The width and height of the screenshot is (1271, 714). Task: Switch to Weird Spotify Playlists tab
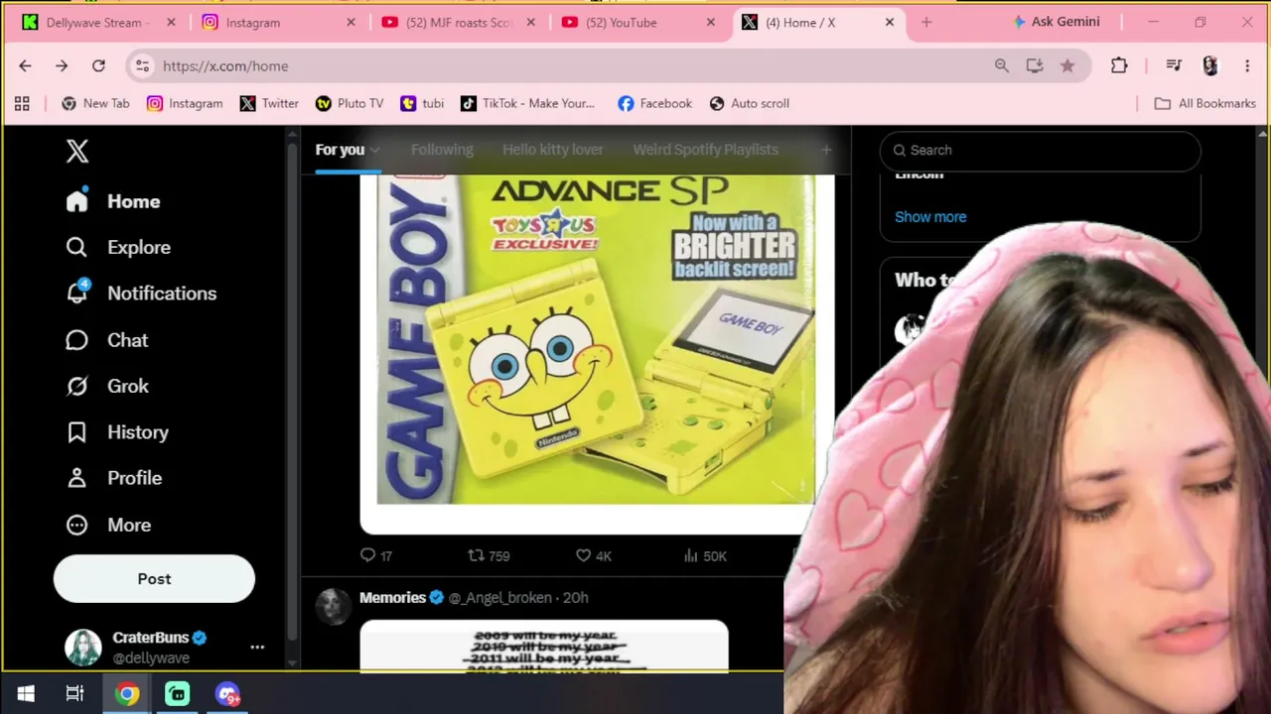pos(706,150)
